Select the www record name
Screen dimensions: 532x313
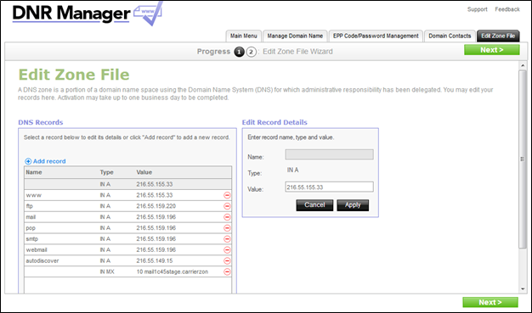34,195
